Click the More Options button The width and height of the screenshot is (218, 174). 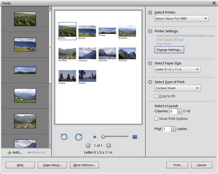(84, 165)
